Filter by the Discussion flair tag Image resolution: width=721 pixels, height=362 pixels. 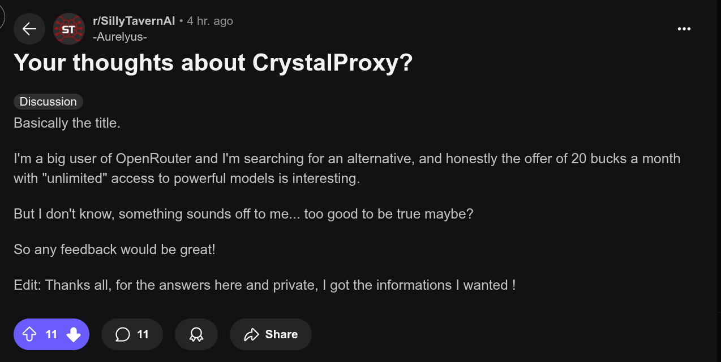(x=48, y=102)
